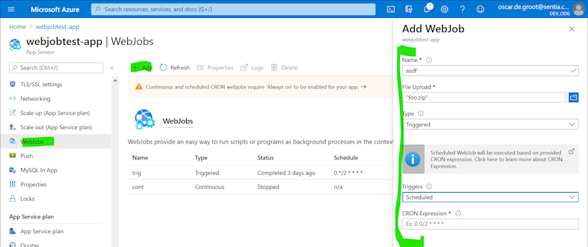Close the Add WebJob panel
This screenshot has height=247, width=588.
point(571,29)
